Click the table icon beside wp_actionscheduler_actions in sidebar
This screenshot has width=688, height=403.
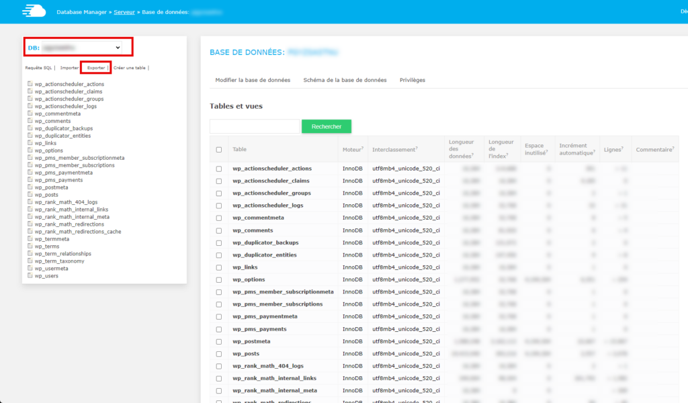[30, 84]
